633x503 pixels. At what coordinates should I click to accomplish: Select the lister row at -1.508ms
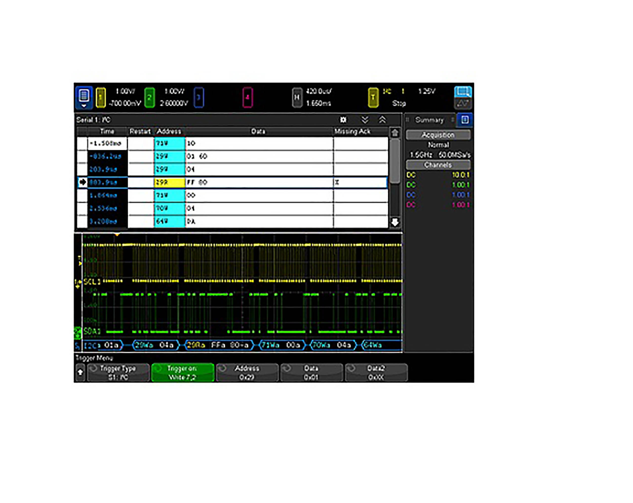point(232,143)
